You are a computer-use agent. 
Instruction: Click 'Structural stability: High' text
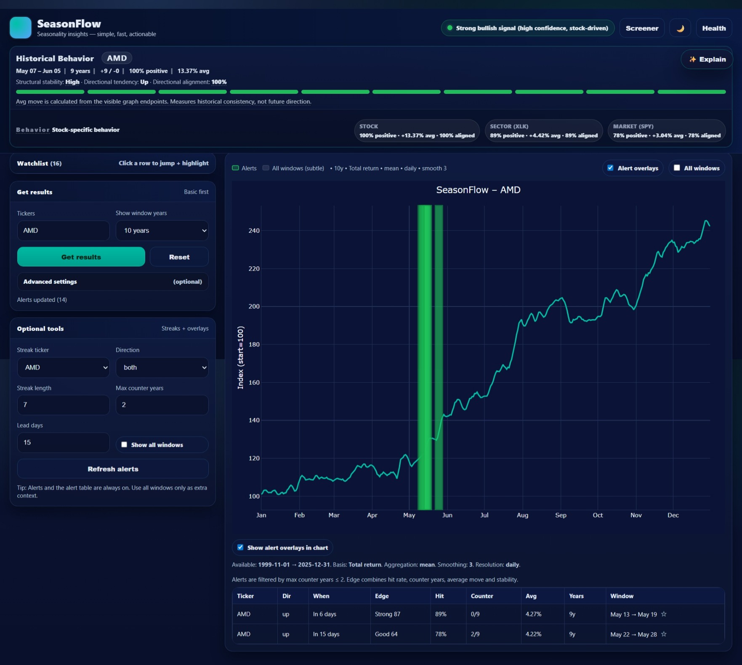pos(48,82)
